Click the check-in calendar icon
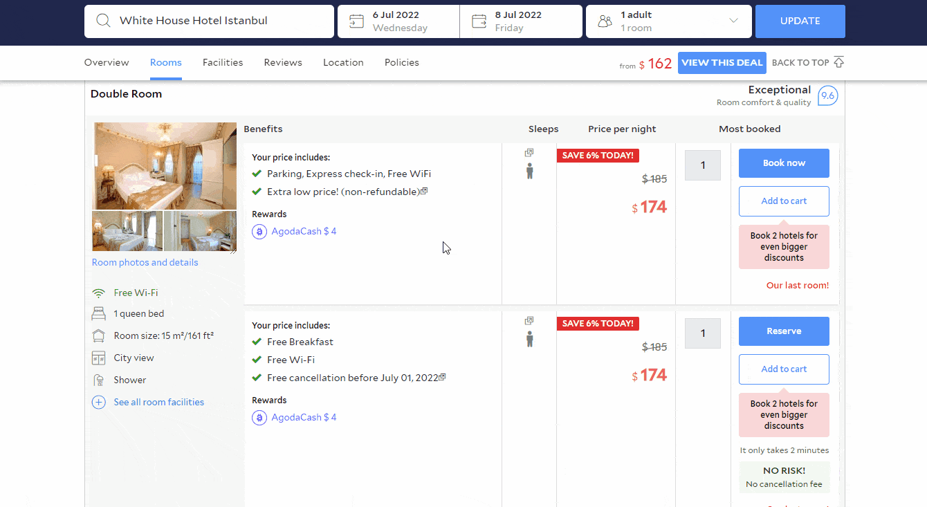The width and height of the screenshot is (927, 507). pyautogui.click(x=356, y=21)
